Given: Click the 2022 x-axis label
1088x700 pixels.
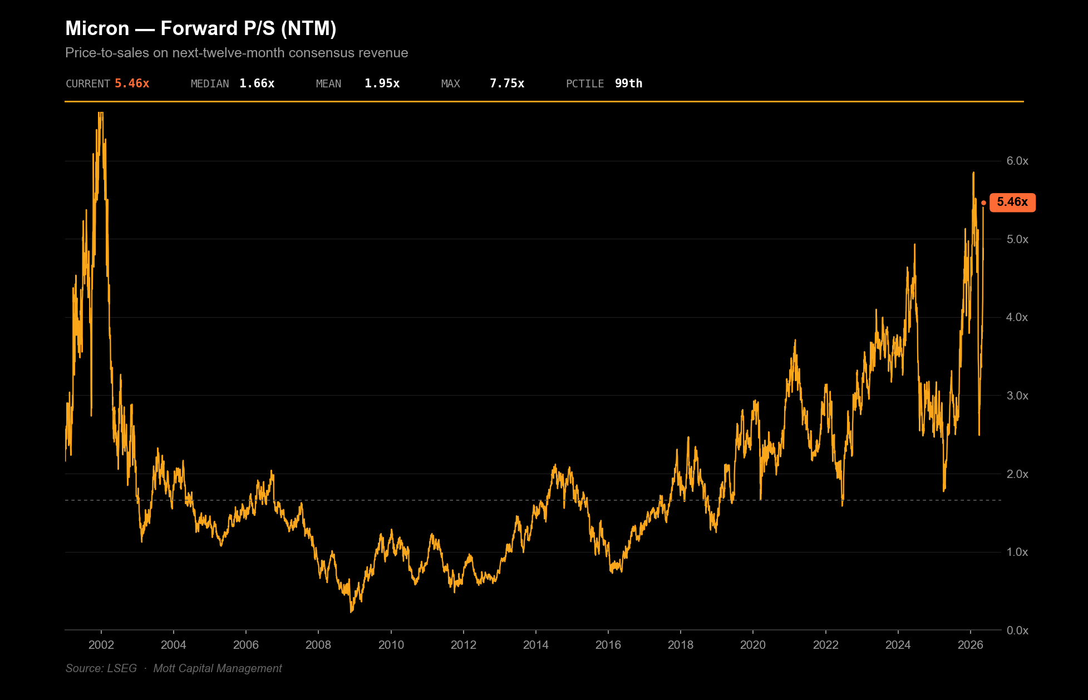Looking at the screenshot, I should coord(826,645).
